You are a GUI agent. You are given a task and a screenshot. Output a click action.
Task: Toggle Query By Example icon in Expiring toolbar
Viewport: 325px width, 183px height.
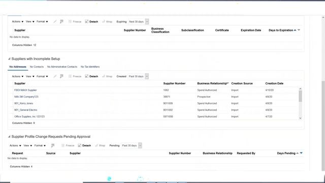coord(61,21)
